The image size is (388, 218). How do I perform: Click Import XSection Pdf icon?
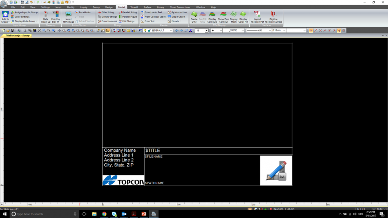(257, 16)
